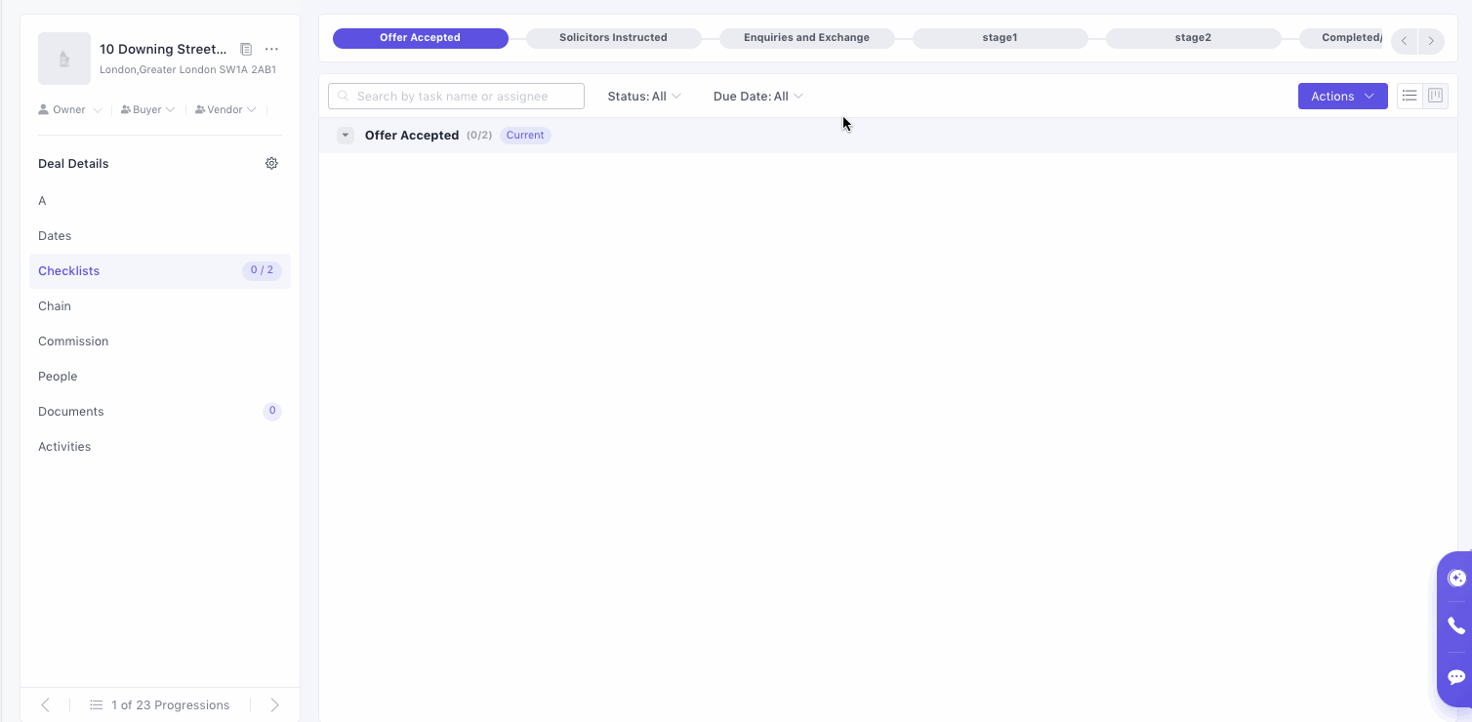Click the phone call icon
The height and width of the screenshot is (722, 1472).
[x=1456, y=626]
